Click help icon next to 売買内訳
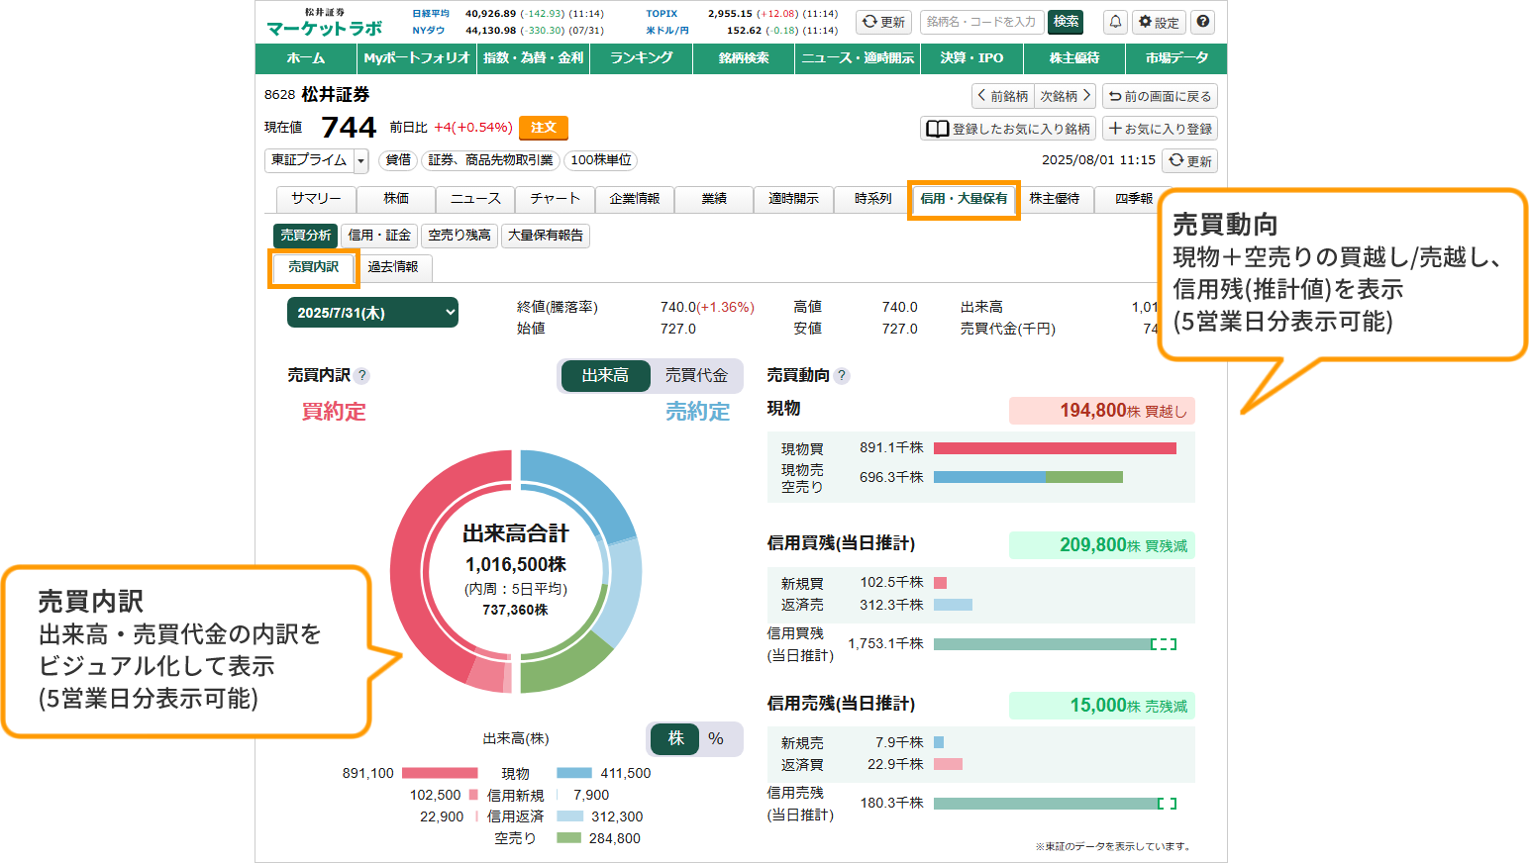 [362, 375]
